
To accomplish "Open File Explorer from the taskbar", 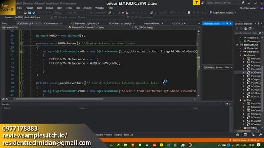I will coord(125,145).
